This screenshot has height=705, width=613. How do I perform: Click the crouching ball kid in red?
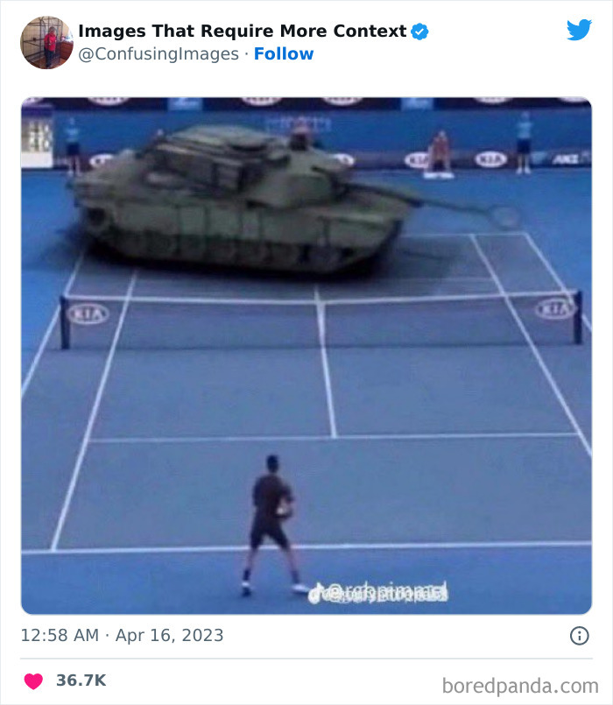point(440,154)
